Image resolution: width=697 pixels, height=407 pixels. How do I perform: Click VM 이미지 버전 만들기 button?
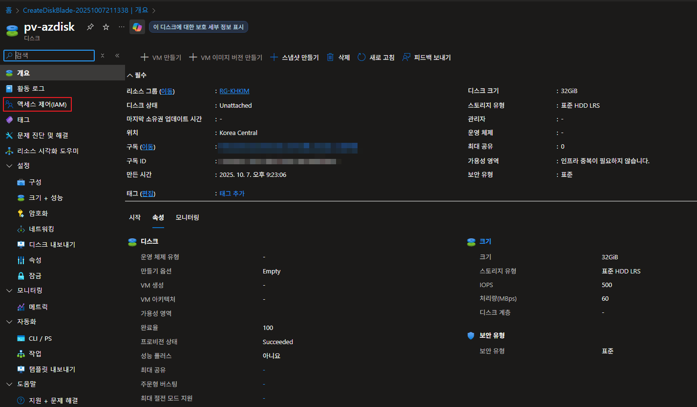(x=226, y=58)
